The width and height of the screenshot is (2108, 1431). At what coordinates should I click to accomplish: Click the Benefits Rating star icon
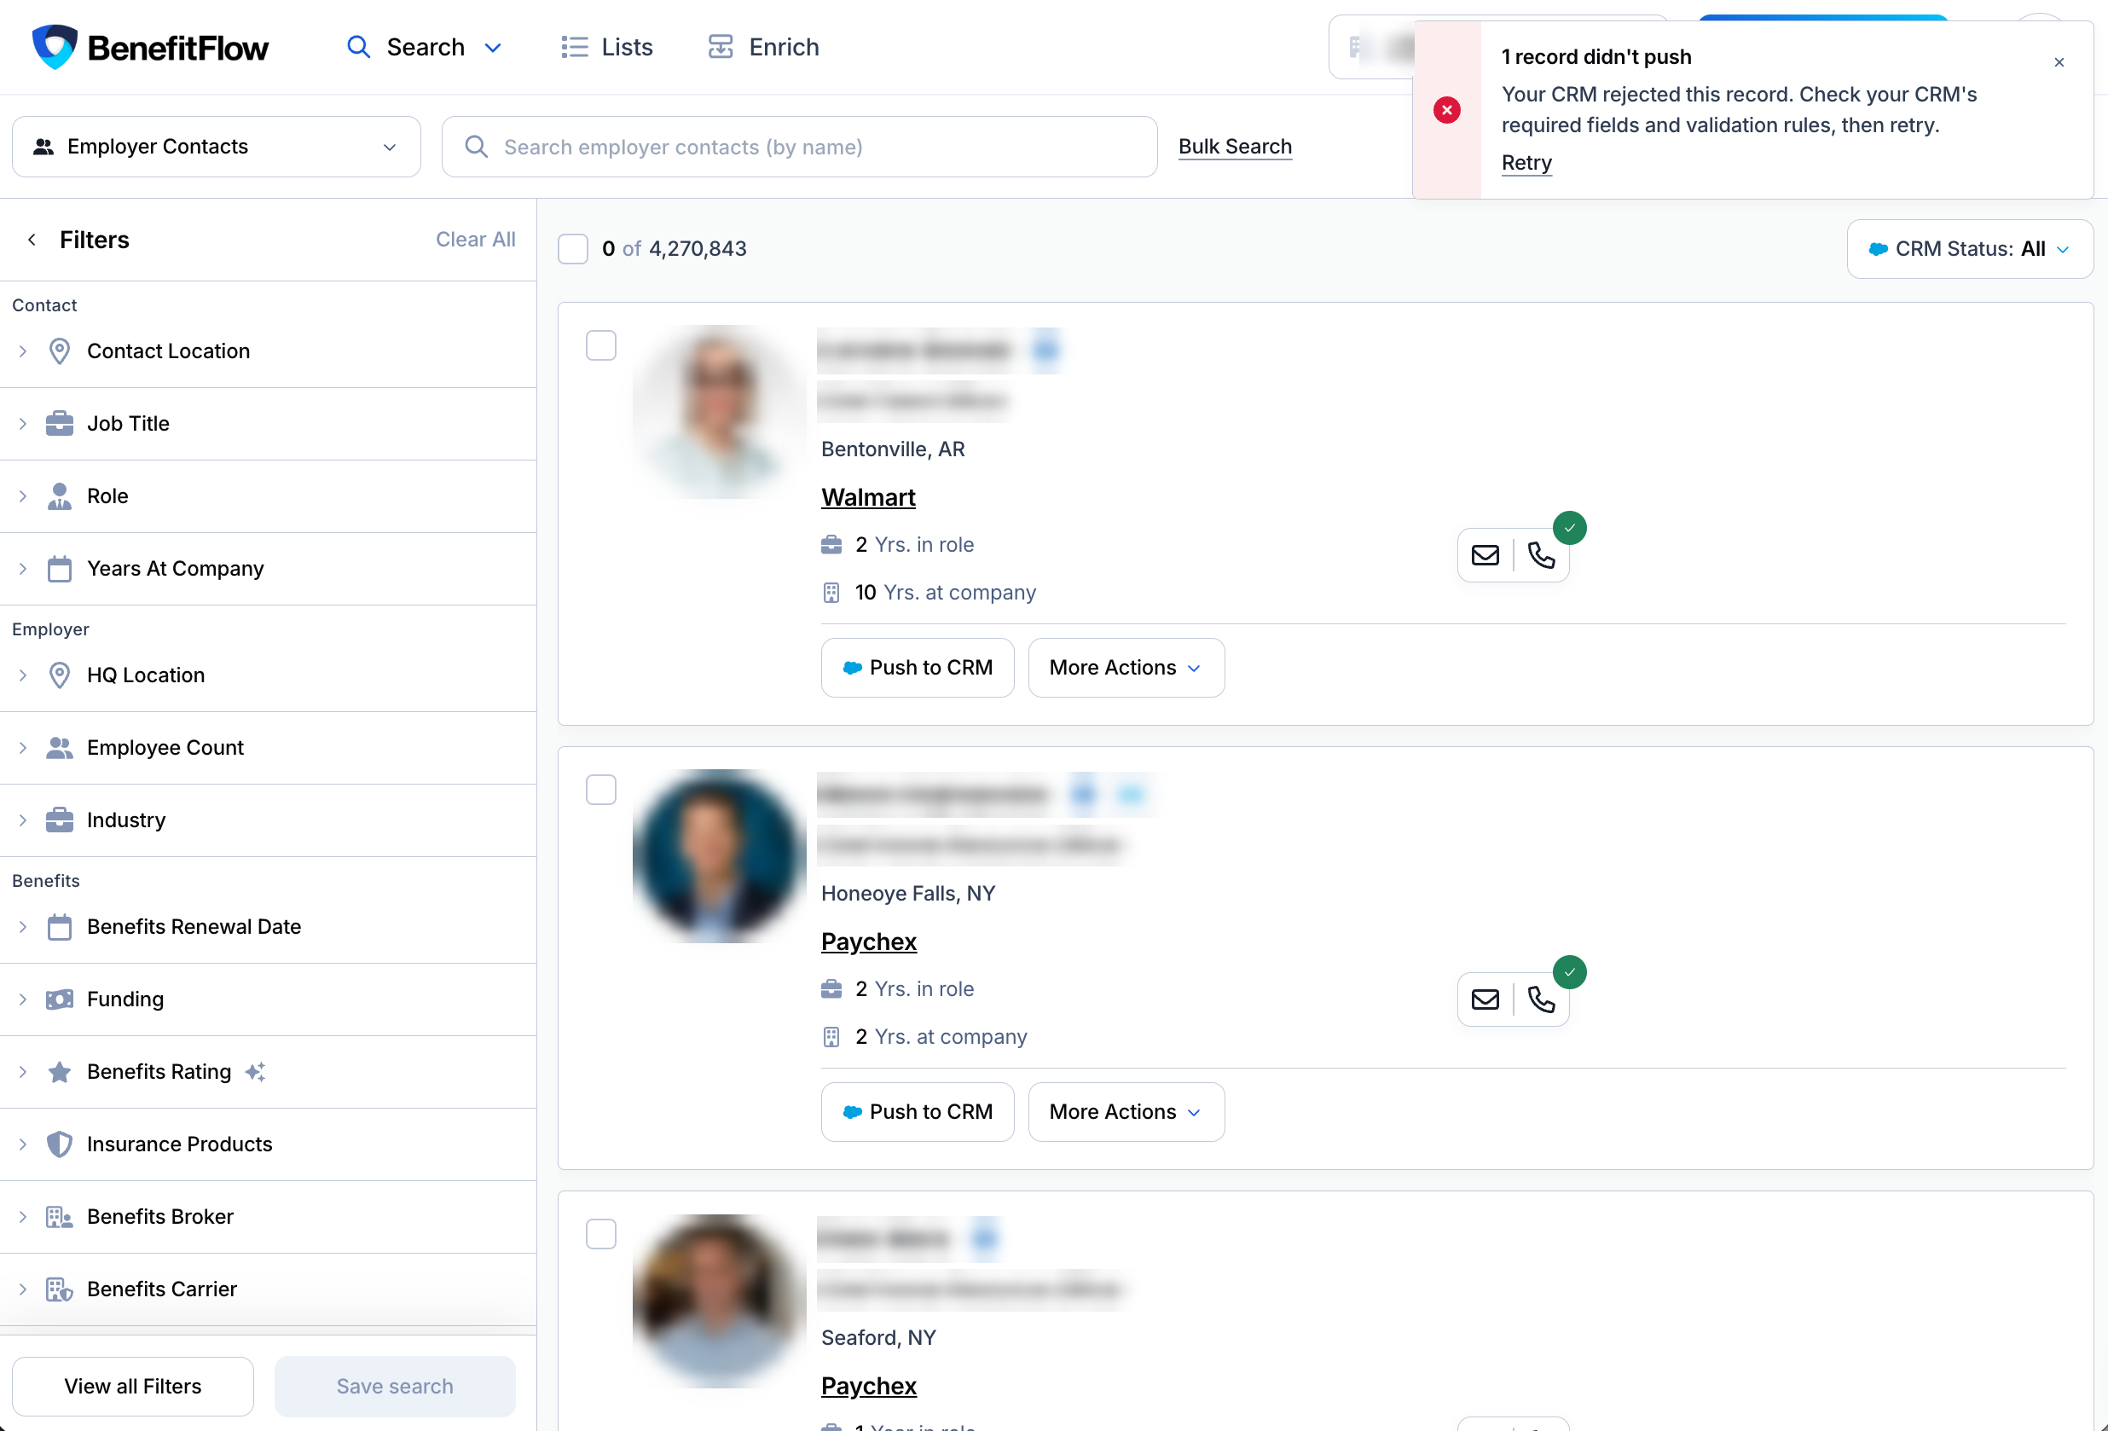point(60,1072)
